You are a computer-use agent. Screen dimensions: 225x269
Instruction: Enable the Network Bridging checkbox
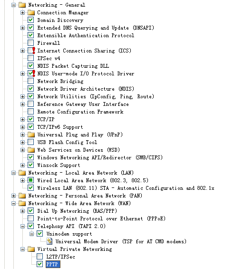point(31,81)
